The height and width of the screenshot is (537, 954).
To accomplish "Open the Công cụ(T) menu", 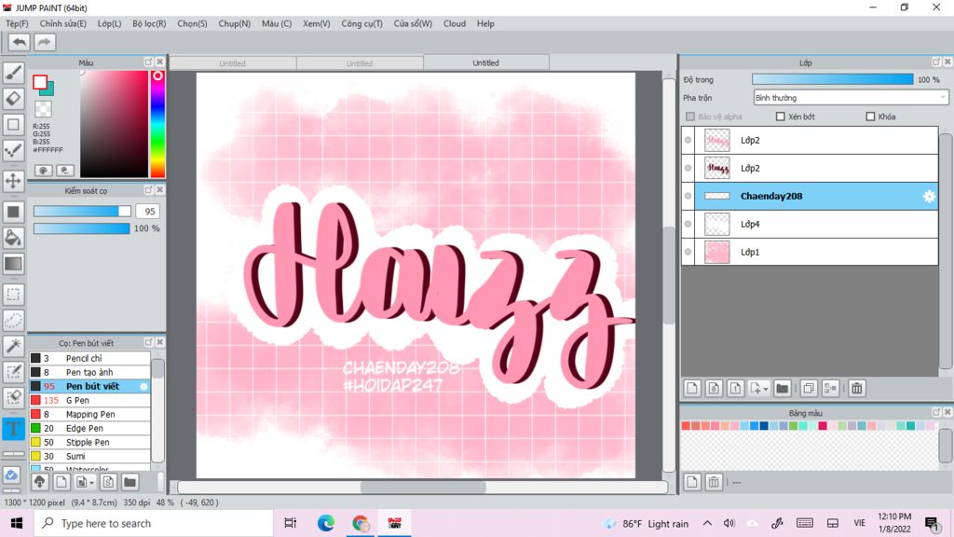I will coord(362,23).
